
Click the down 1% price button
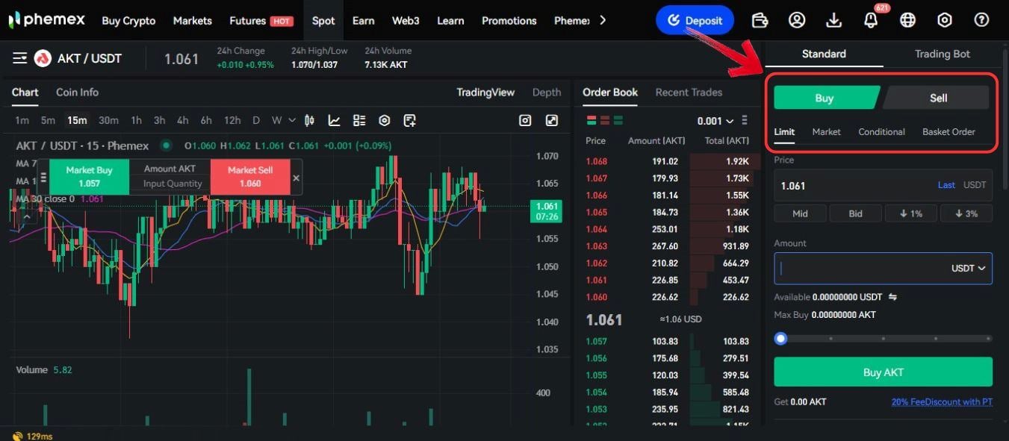(x=910, y=213)
